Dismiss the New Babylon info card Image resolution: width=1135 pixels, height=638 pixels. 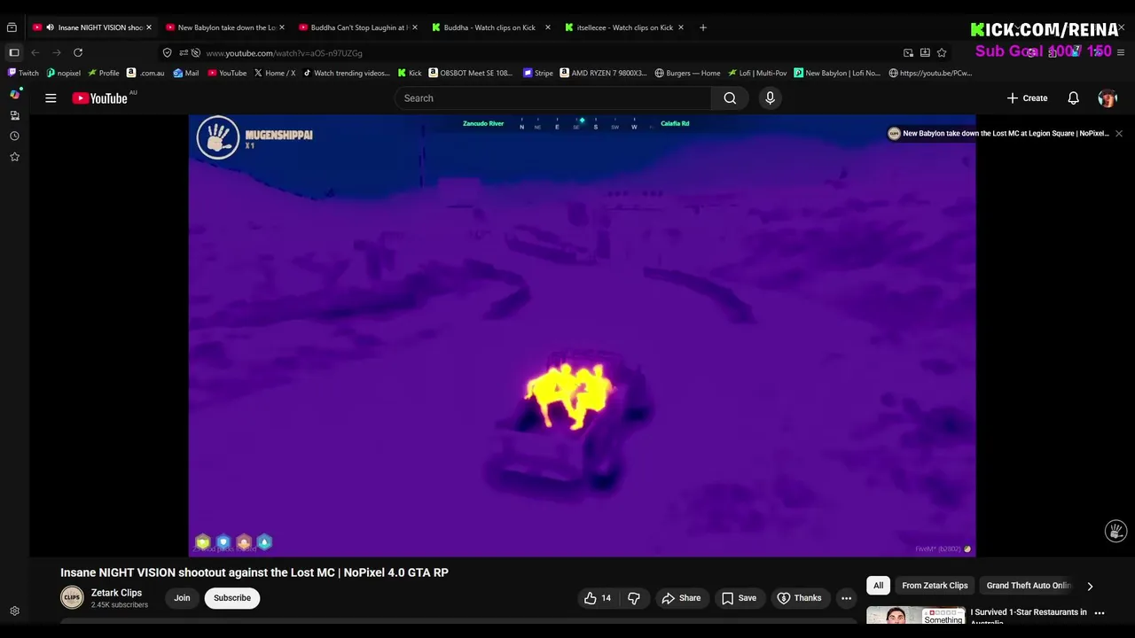click(x=1119, y=134)
